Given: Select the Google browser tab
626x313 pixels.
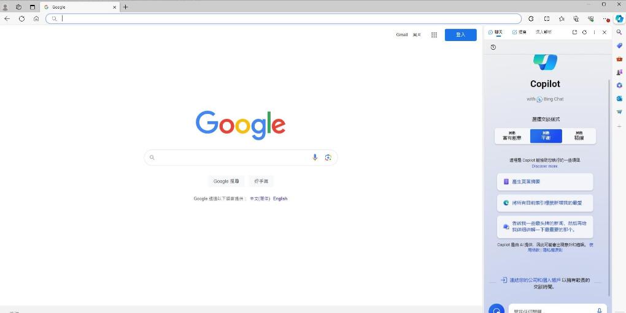Looking at the screenshot, I should click(80, 7).
